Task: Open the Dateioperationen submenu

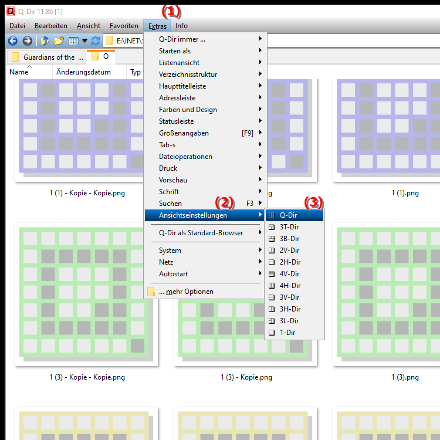Action: [204, 157]
